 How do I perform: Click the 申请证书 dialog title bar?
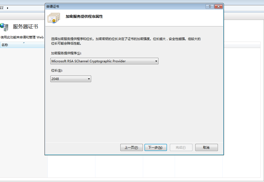(125, 7)
